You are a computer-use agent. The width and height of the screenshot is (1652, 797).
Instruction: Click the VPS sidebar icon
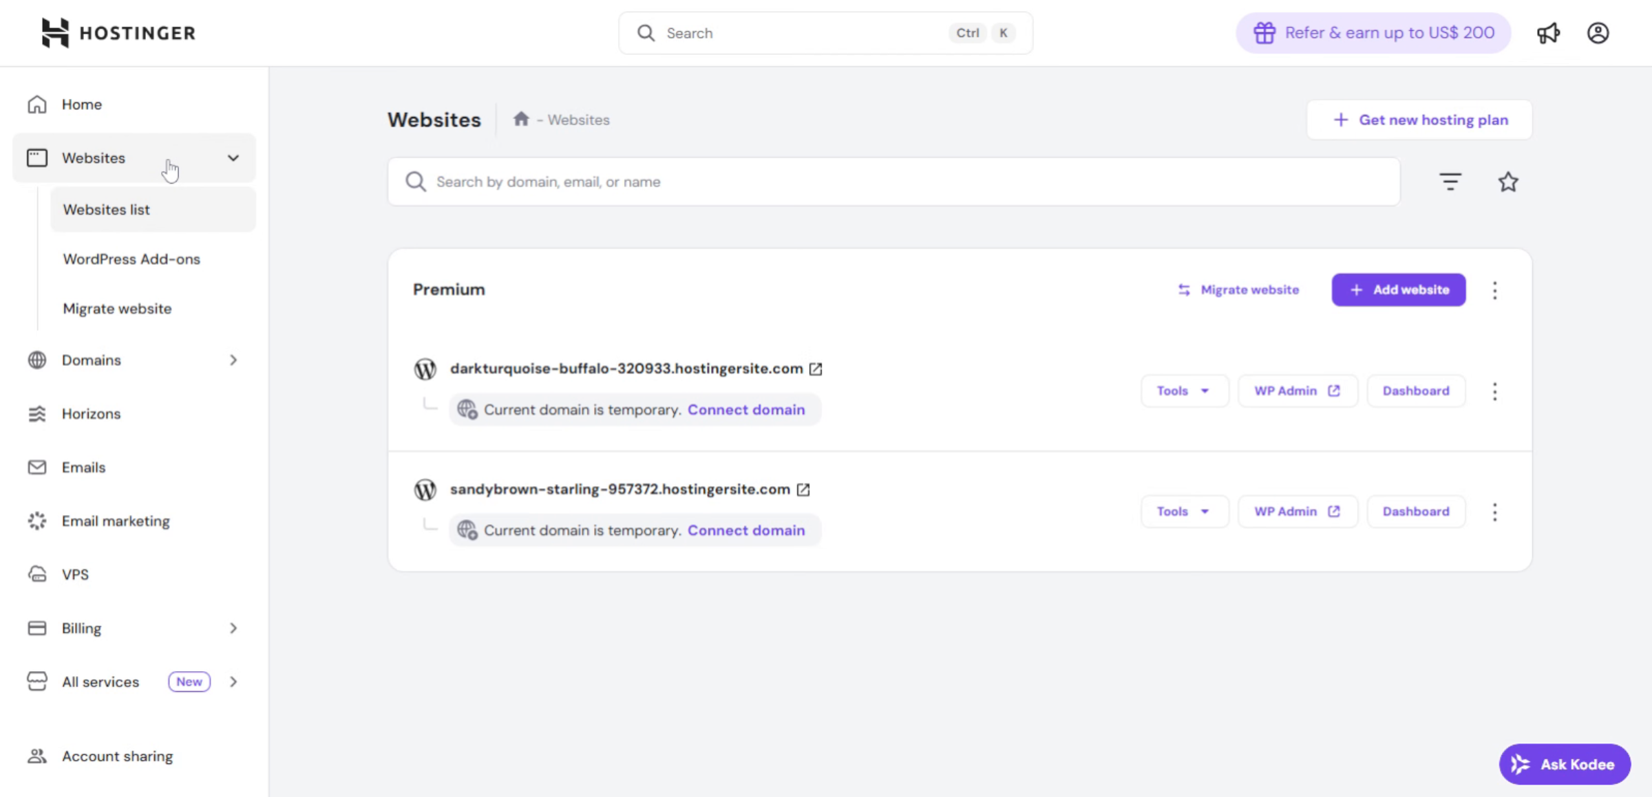36,574
